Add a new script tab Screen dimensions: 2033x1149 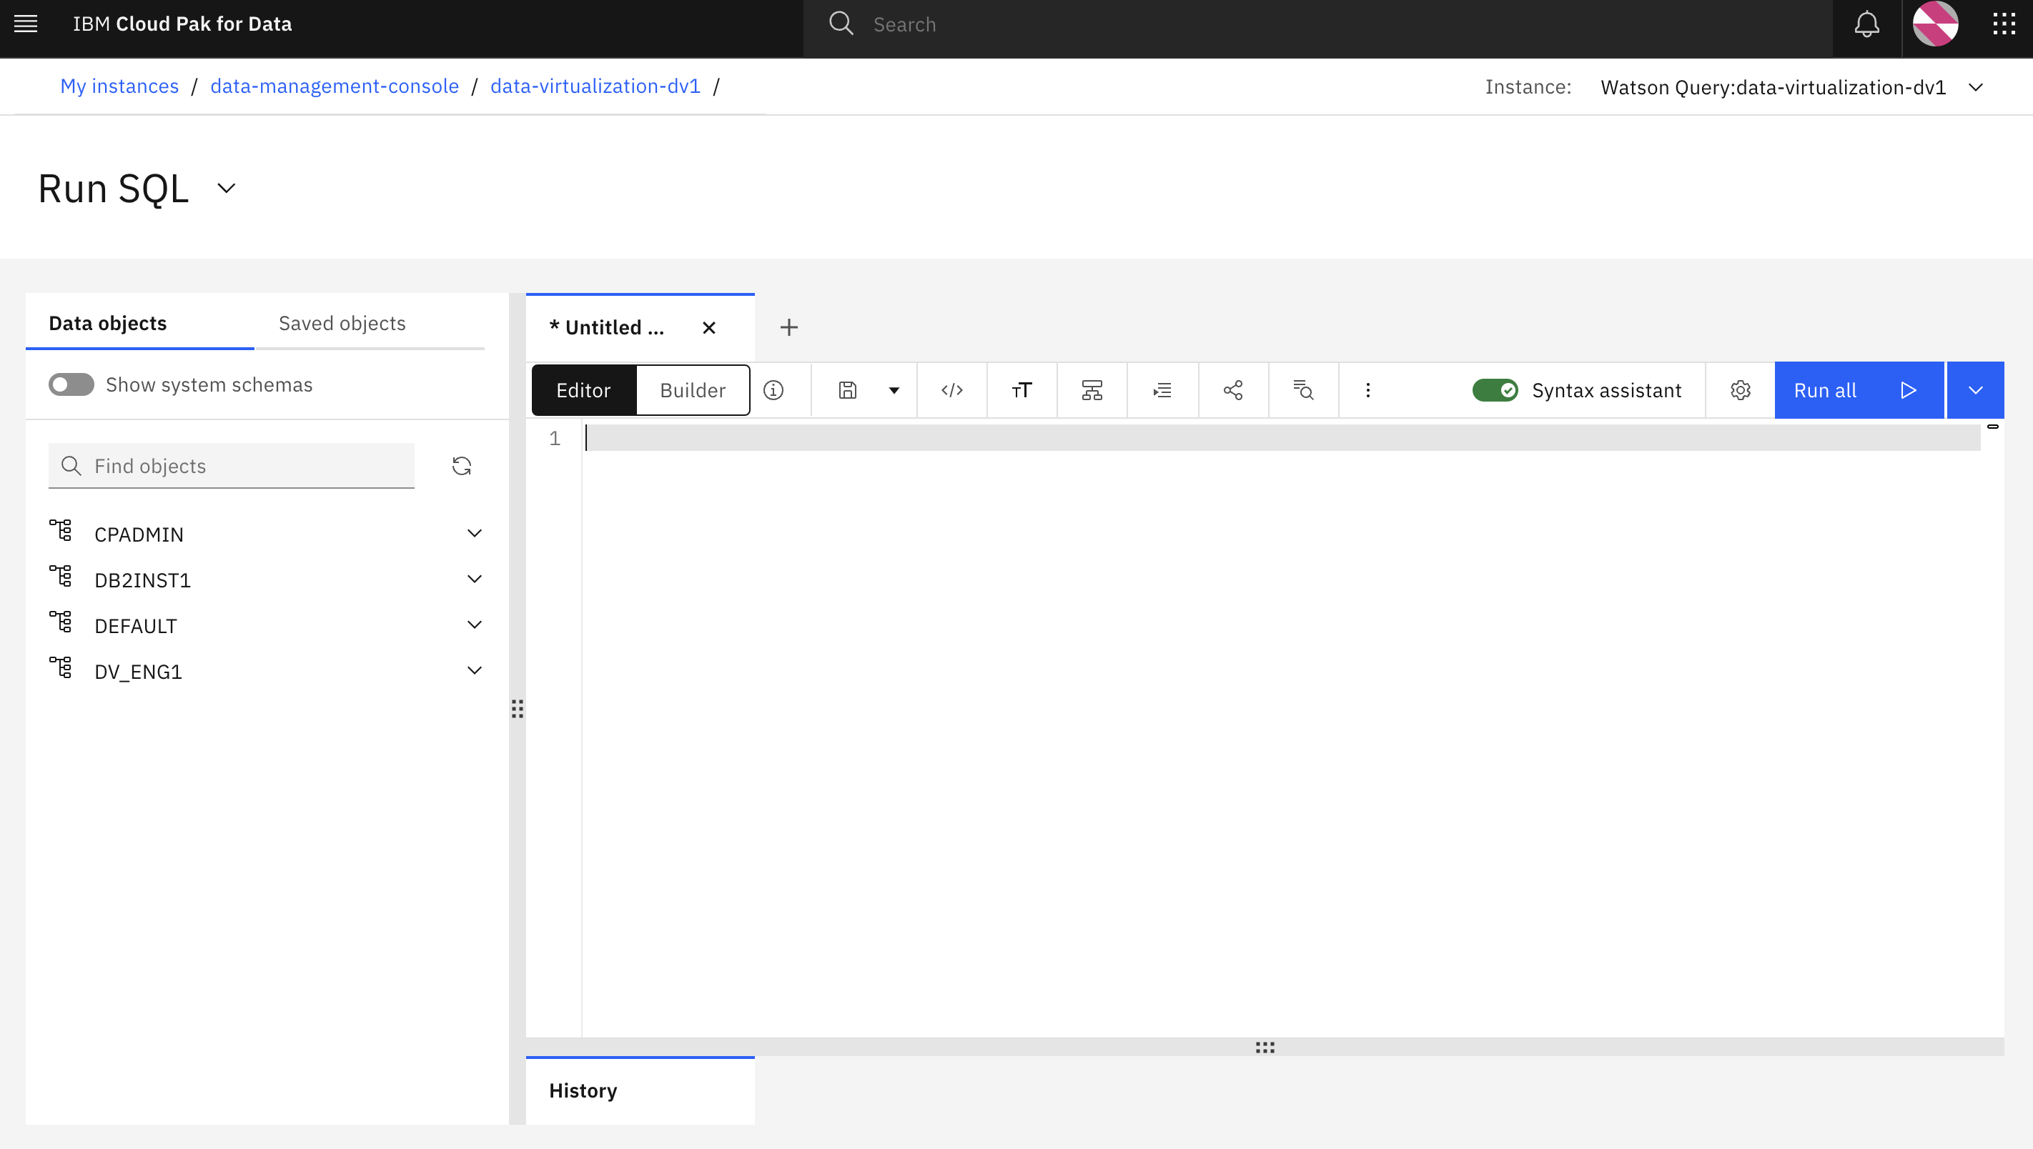789,327
